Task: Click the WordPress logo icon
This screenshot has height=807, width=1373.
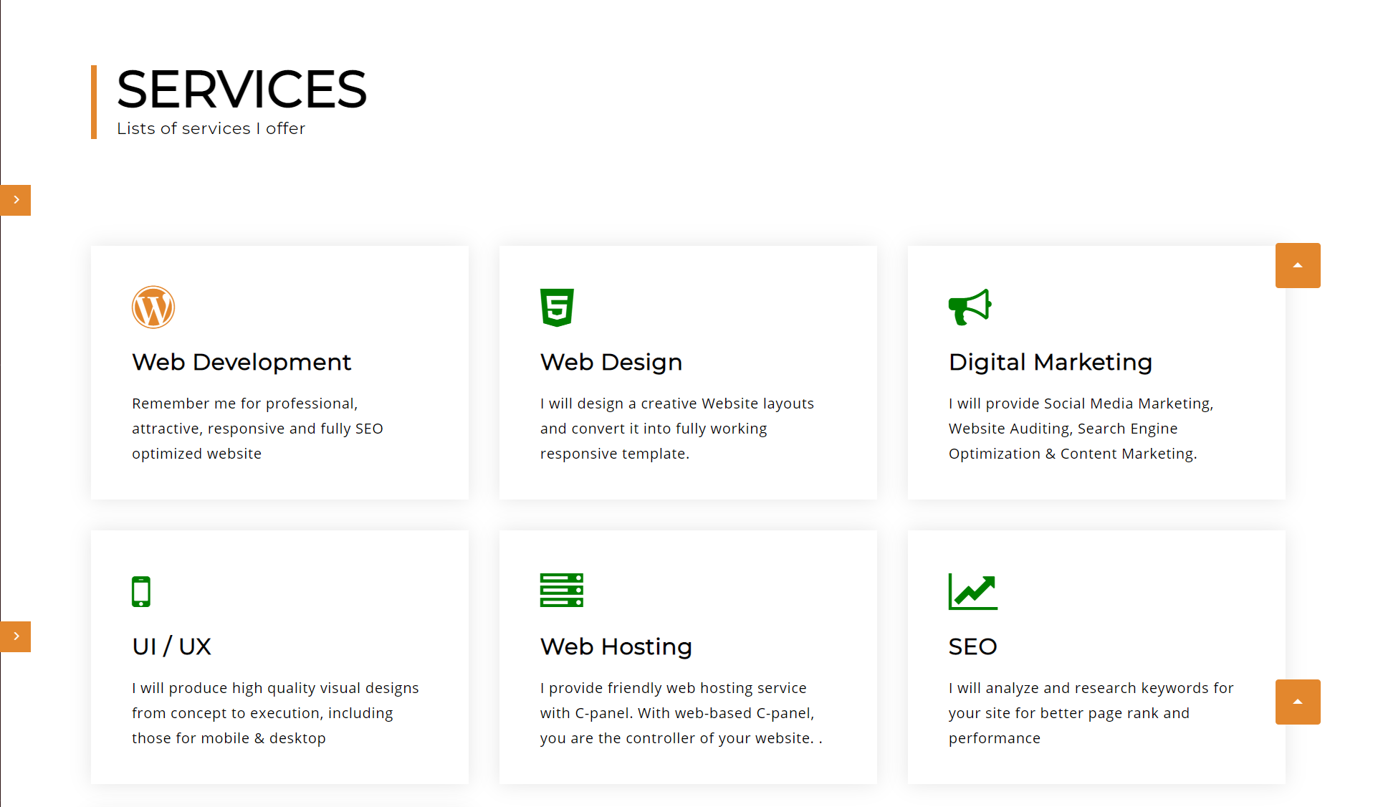Action: (x=153, y=307)
